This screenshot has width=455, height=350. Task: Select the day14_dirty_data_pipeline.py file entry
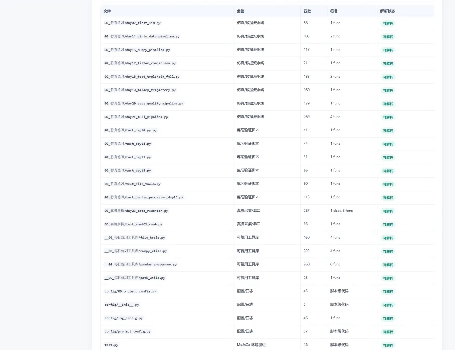[142, 37]
